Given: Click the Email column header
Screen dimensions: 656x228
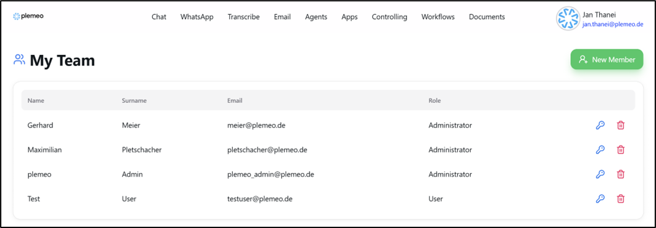Looking at the screenshot, I should 235,100.
